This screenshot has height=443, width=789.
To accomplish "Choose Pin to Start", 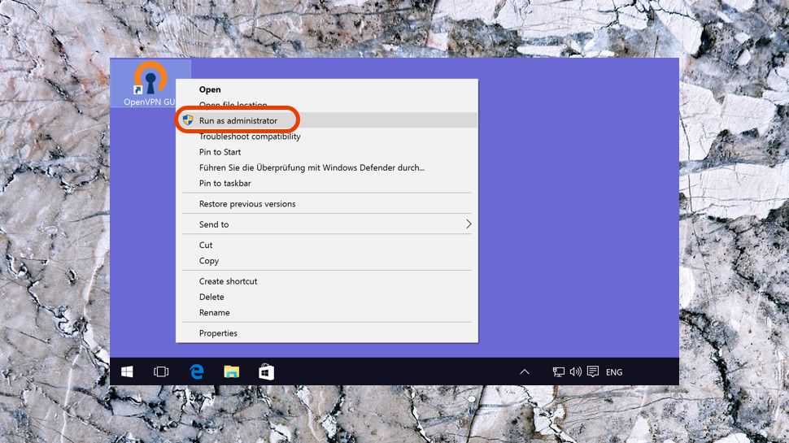I will coord(220,152).
